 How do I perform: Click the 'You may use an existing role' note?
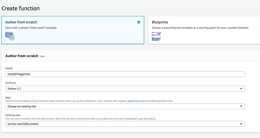click(x=81, y=119)
